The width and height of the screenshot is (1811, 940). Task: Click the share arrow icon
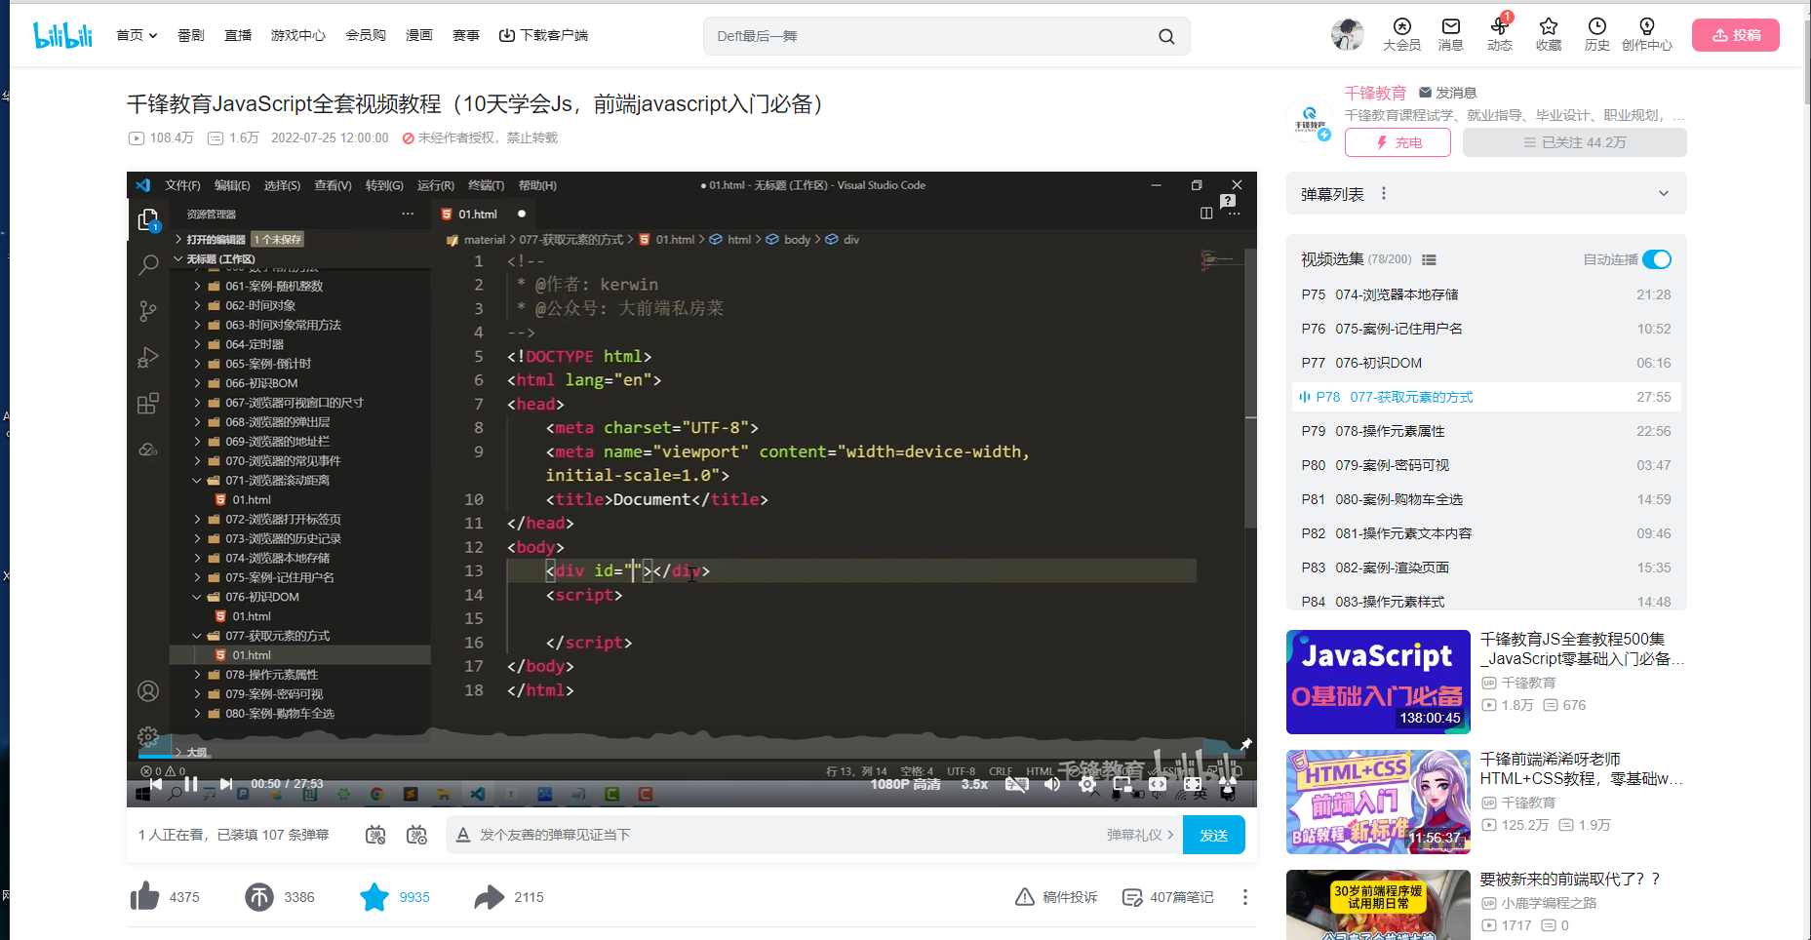[489, 897]
